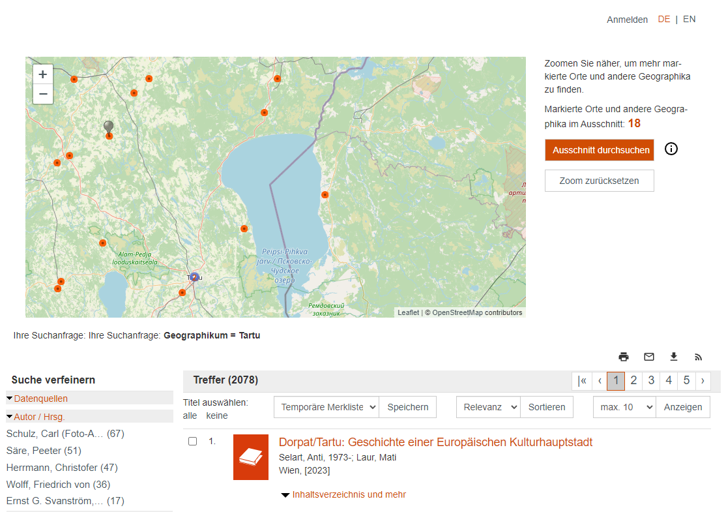
Task: Open the info icon beside Ausschnitt durchsuchen
Action: (x=671, y=149)
